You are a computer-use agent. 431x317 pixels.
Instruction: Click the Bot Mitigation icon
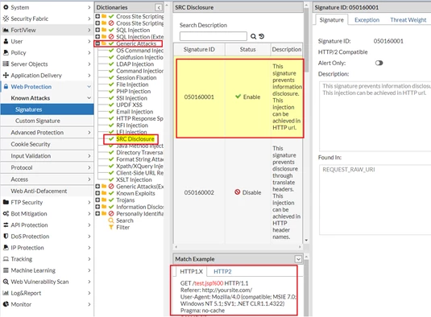coord(6,213)
